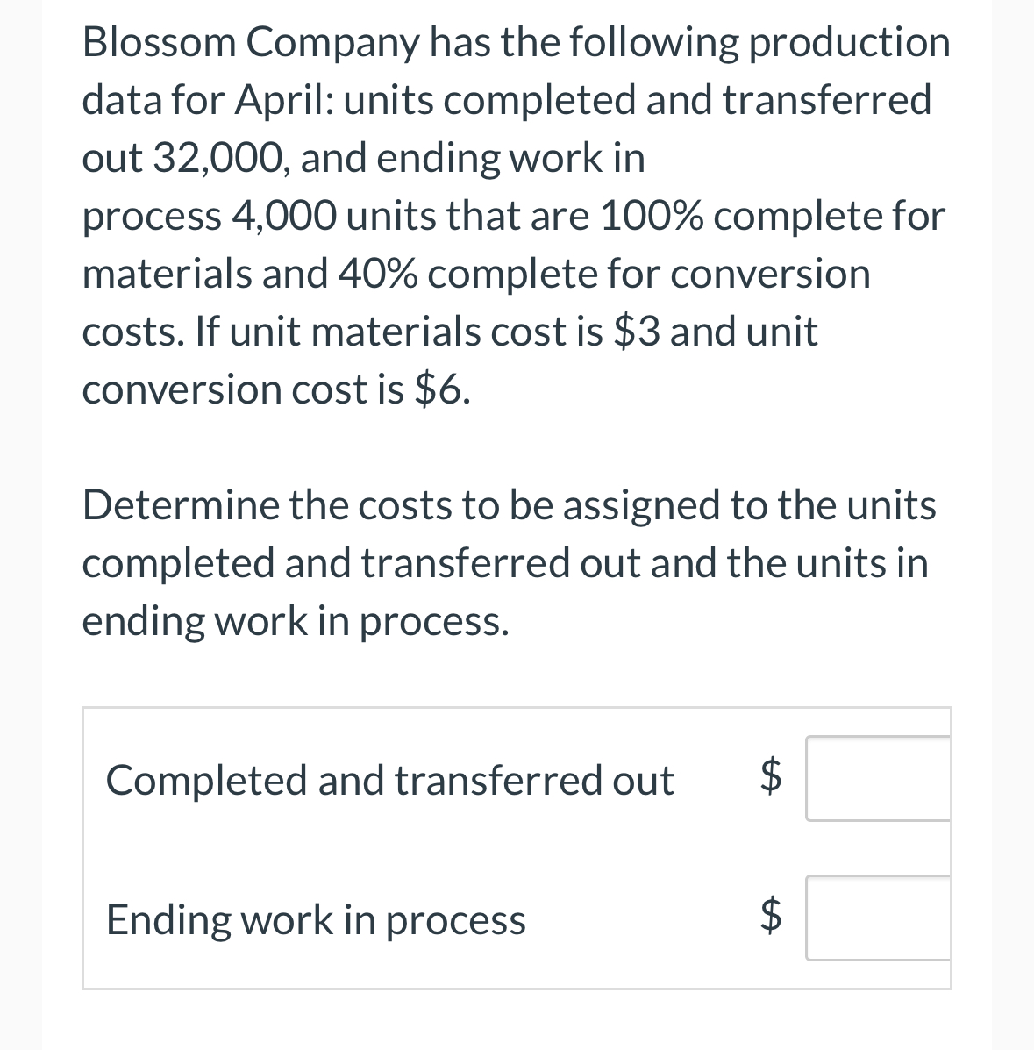This screenshot has height=1050, width=1034.
Task: Click the Ending work in process input field
Action: coord(880,918)
